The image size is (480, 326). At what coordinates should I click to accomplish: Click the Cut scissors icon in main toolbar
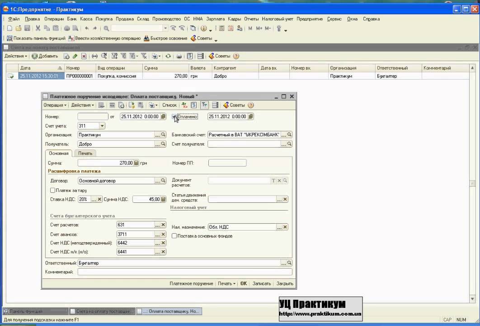[x=38, y=29]
